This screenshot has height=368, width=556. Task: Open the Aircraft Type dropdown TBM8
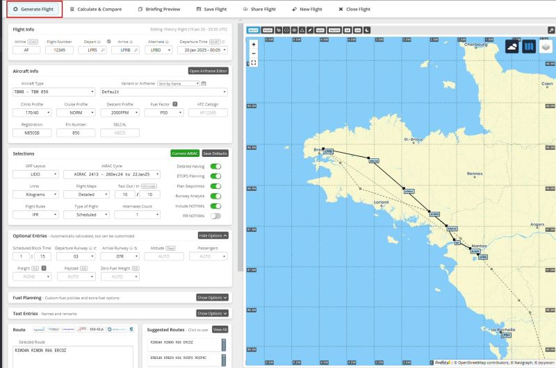point(54,92)
